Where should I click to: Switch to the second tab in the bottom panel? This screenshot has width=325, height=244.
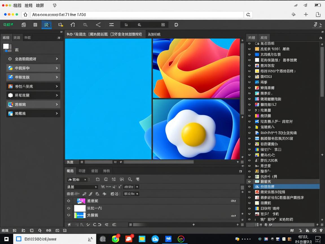pyautogui.click(x=82, y=171)
